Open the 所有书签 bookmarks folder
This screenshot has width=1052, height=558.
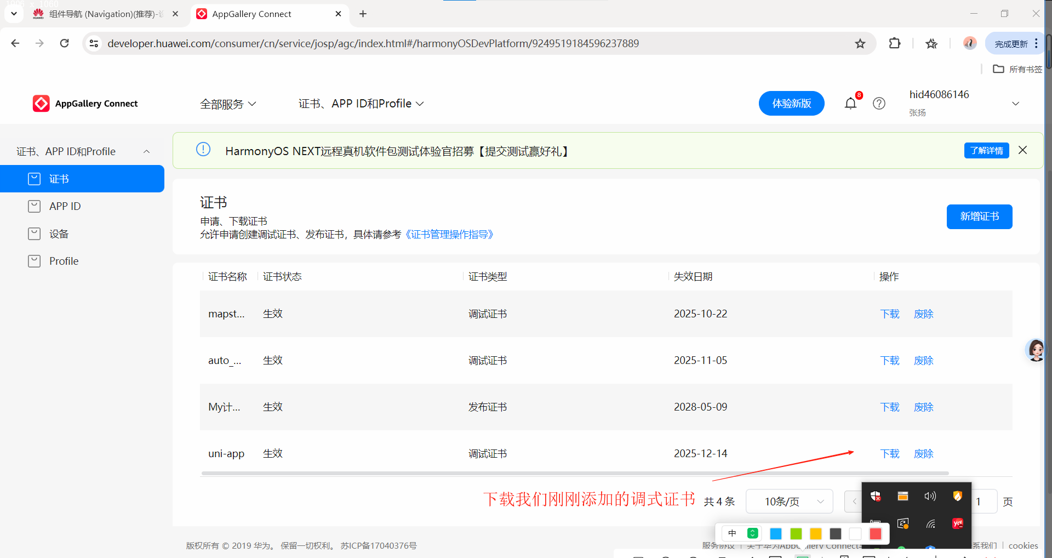pyautogui.click(x=1017, y=69)
